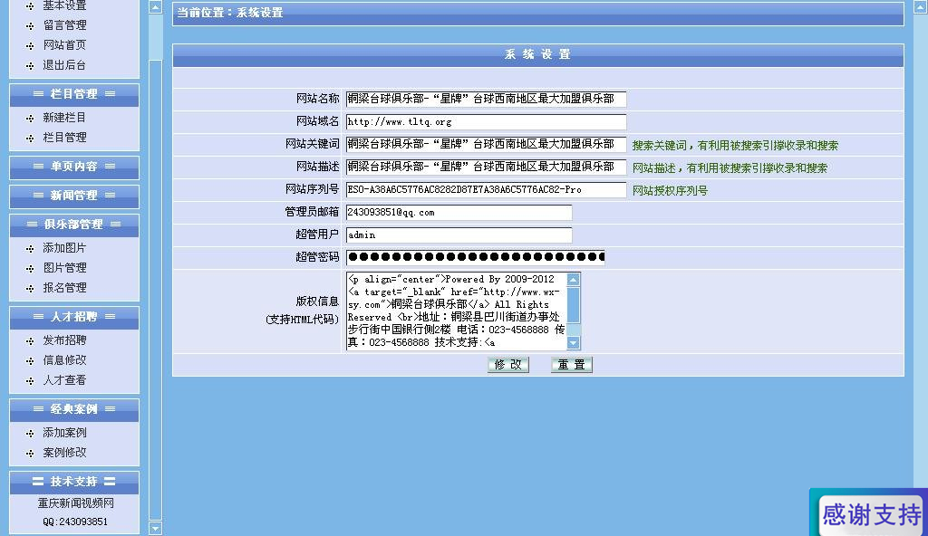
Task: Click the bullet icon beside 留言管理
Action: [30, 26]
